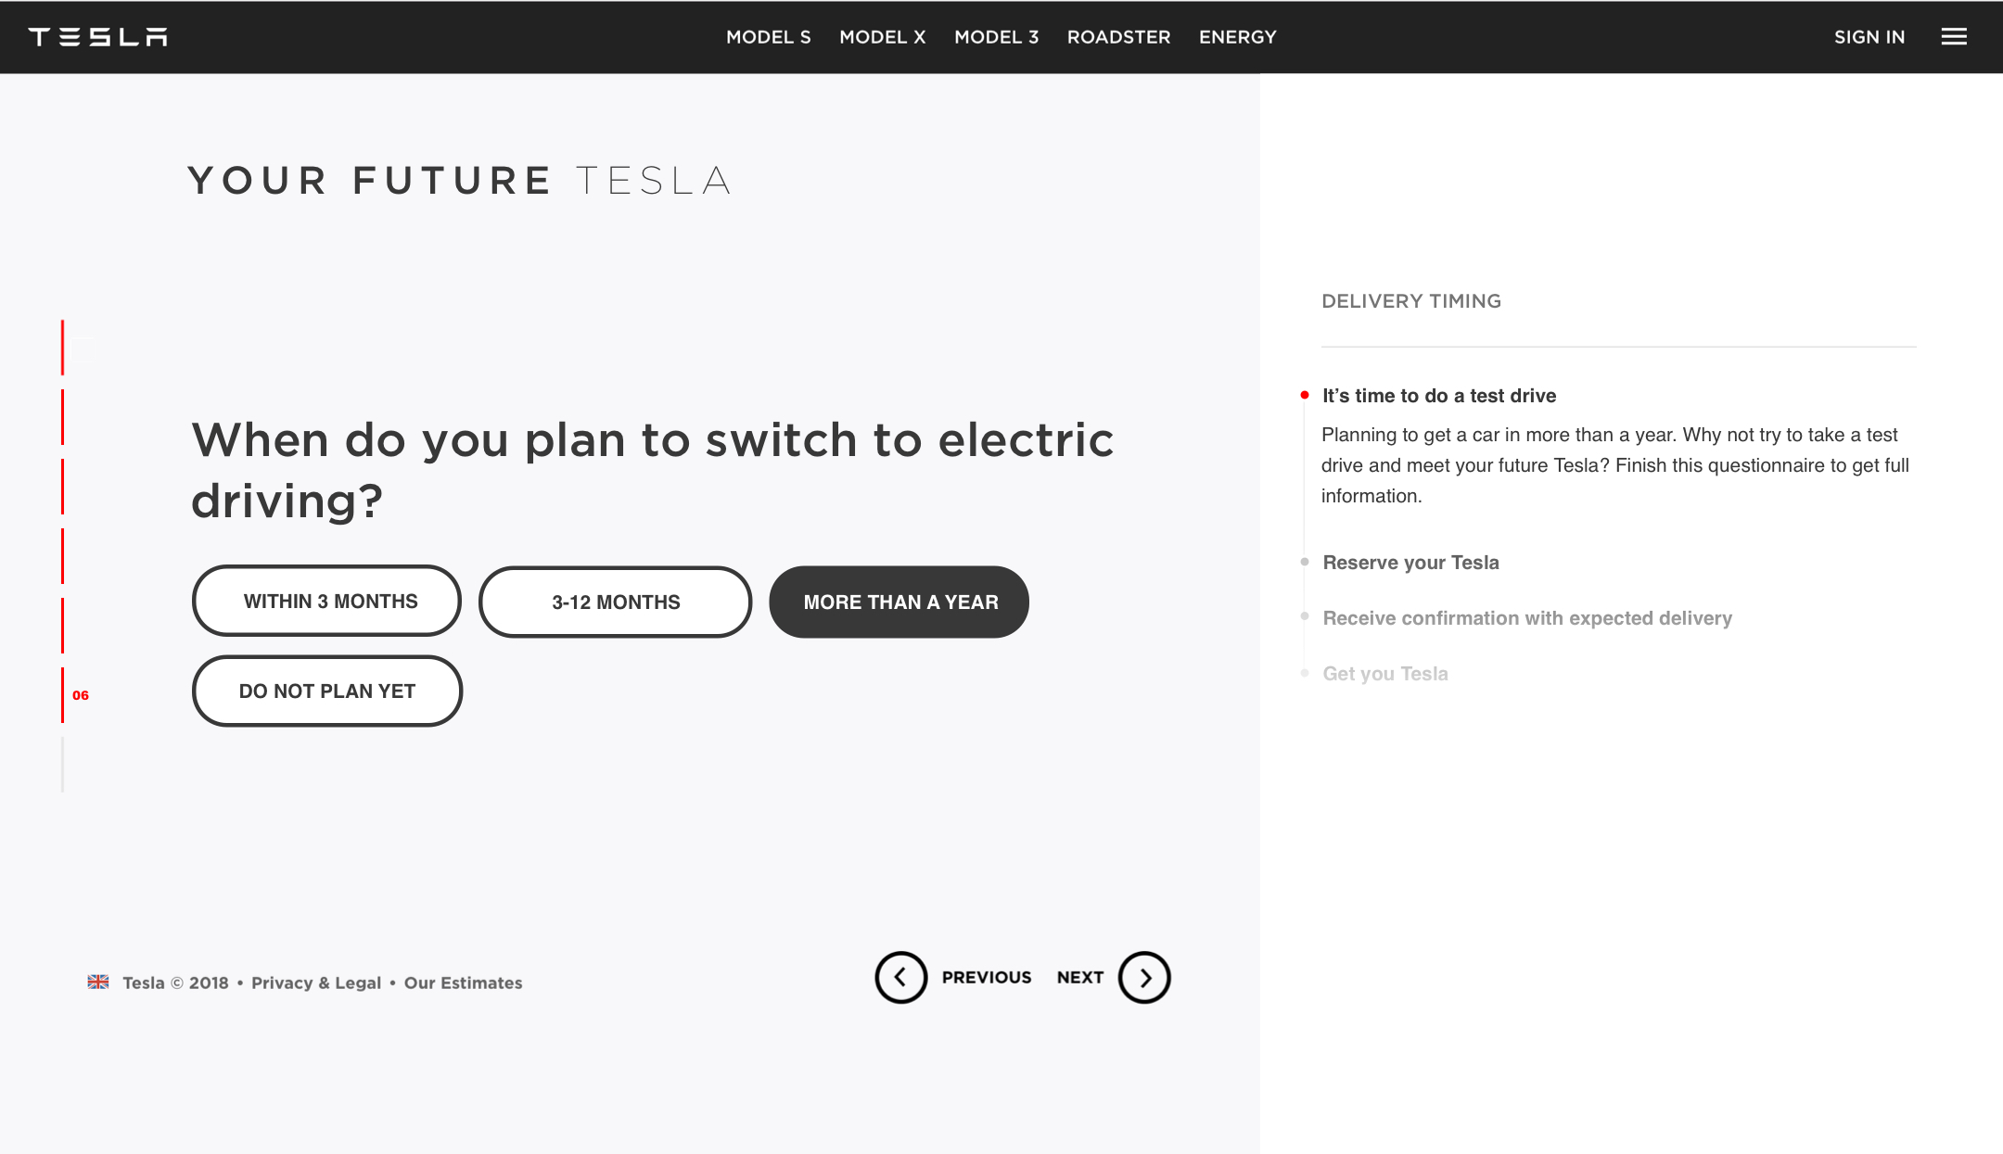The height and width of the screenshot is (1154, 2003).
Task: Click the Tesla logo in header
Action: coord(97,37)
